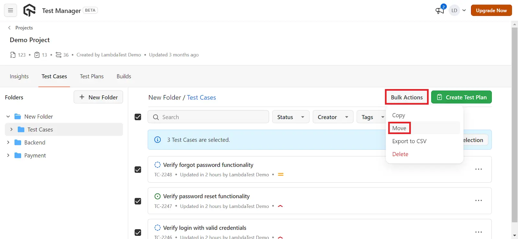Collapse the New Folder tree node
Viewport: 518px width, 239px height.
point(8,117)
